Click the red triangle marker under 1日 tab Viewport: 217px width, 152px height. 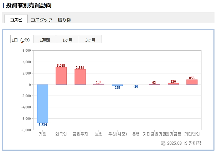[x=22, y=43]
